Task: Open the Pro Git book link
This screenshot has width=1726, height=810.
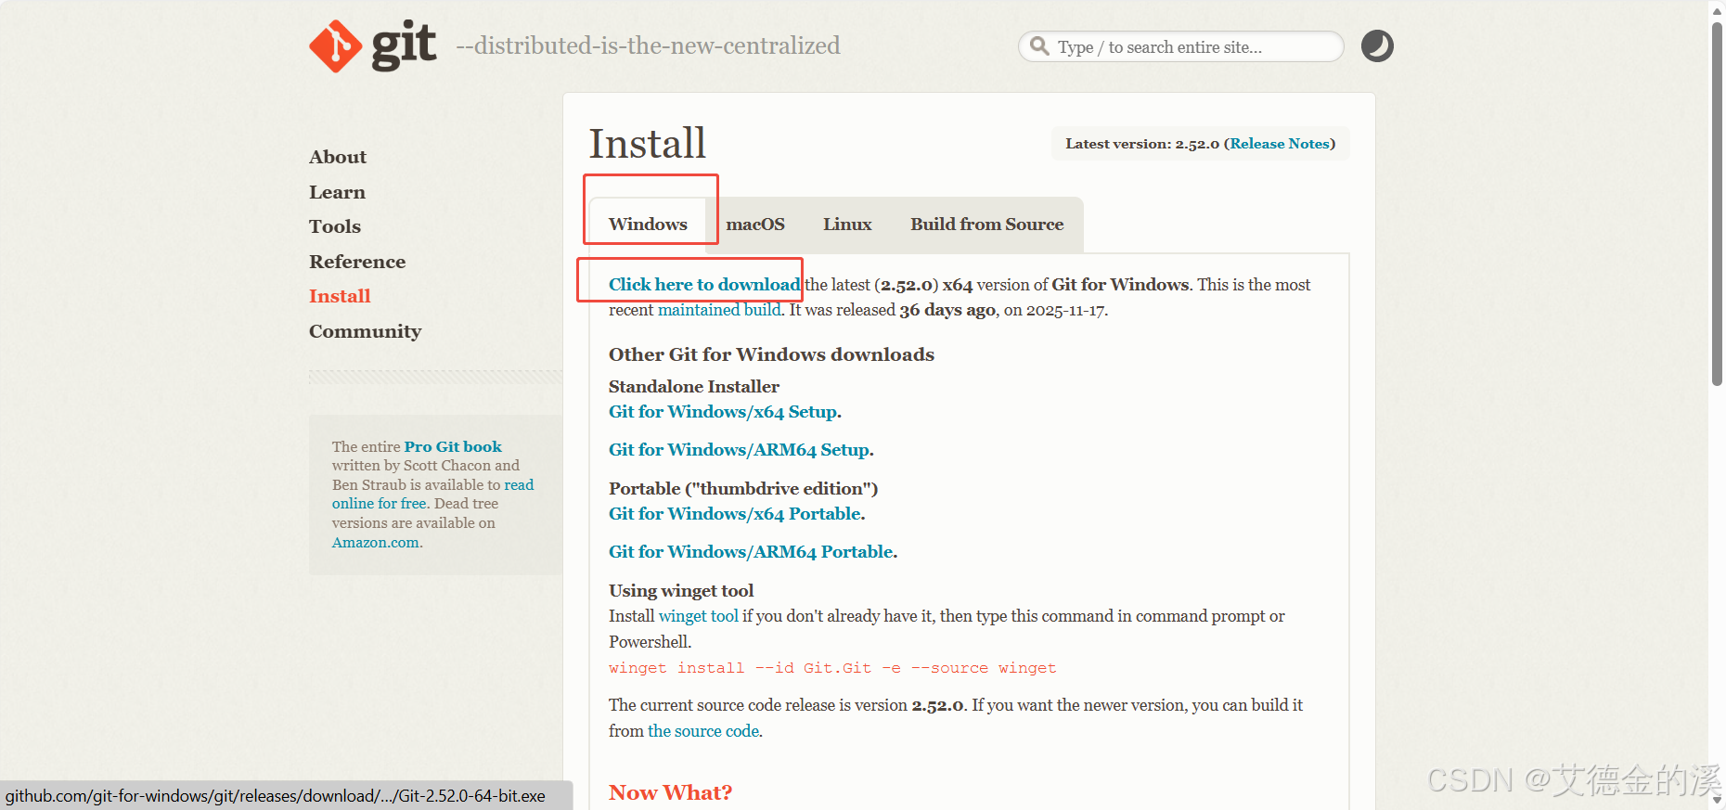Action: coord(453,446)
